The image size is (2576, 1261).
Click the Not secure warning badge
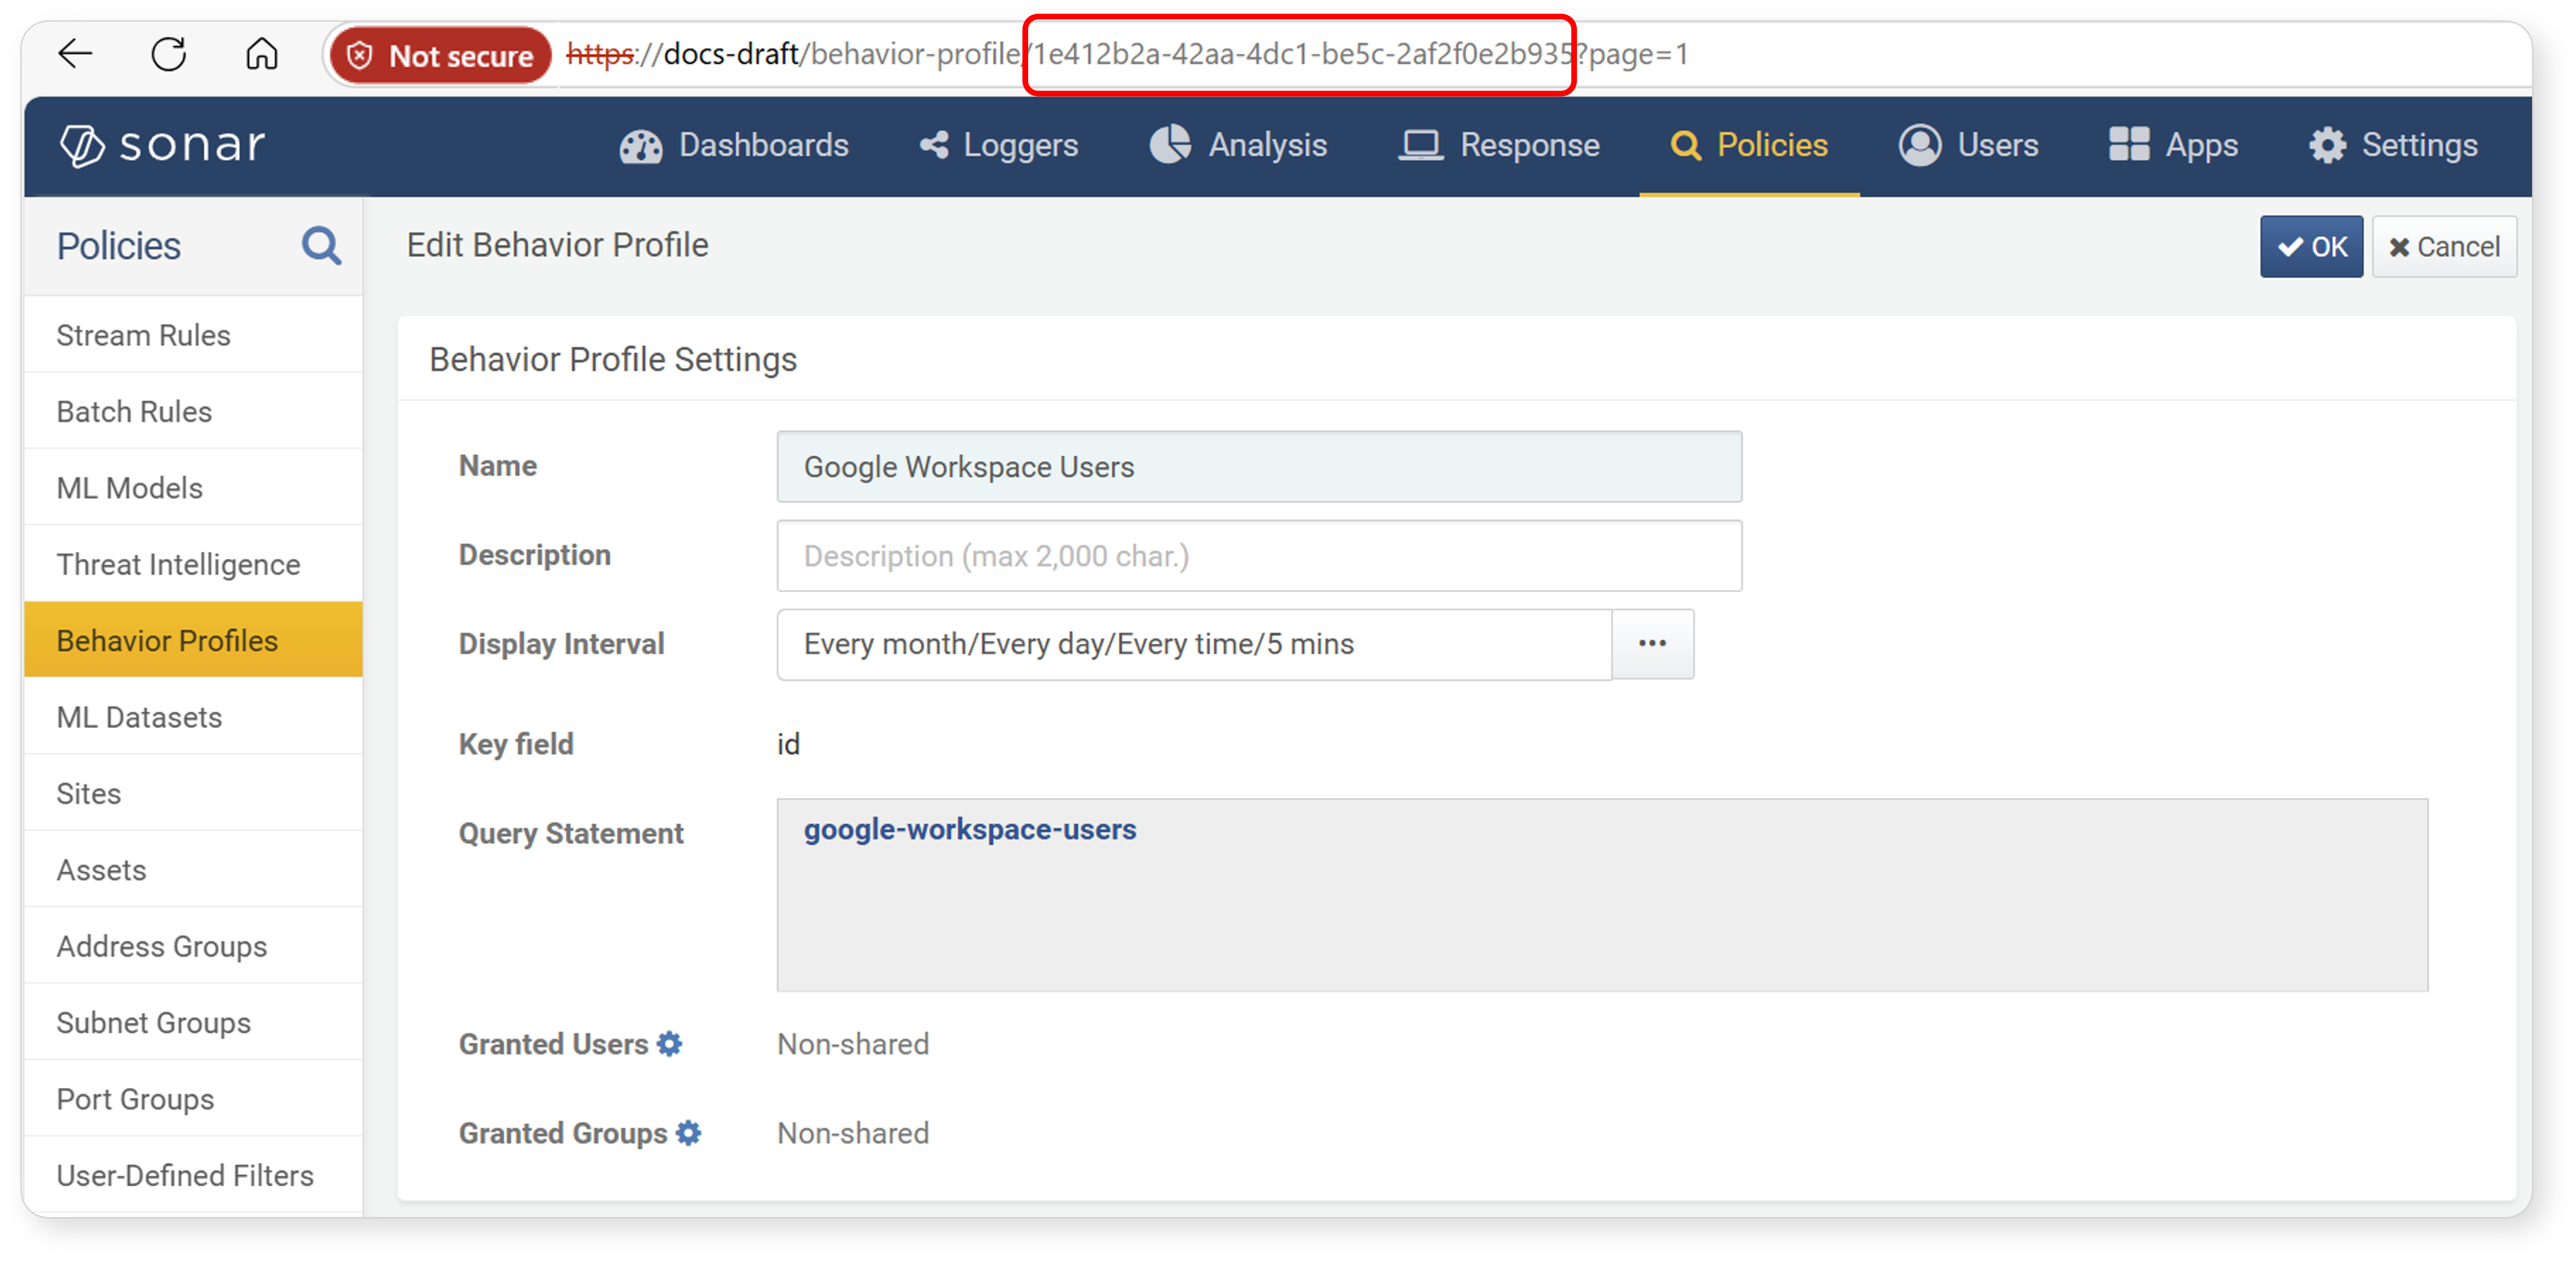tap(440, 55)
